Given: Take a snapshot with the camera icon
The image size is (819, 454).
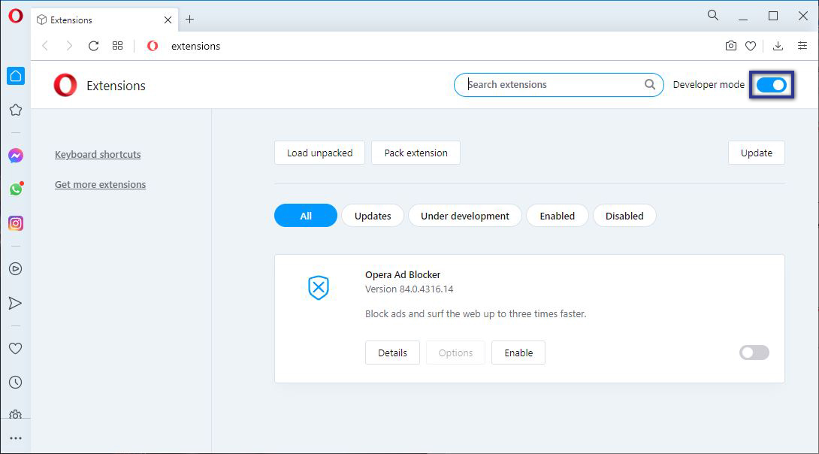Looking at the screenshot, I should (x=730, y=46).
